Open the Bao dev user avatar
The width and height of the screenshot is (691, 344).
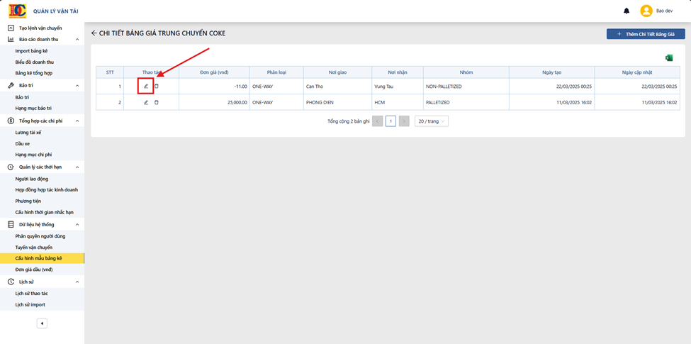[x=646, y=11]
